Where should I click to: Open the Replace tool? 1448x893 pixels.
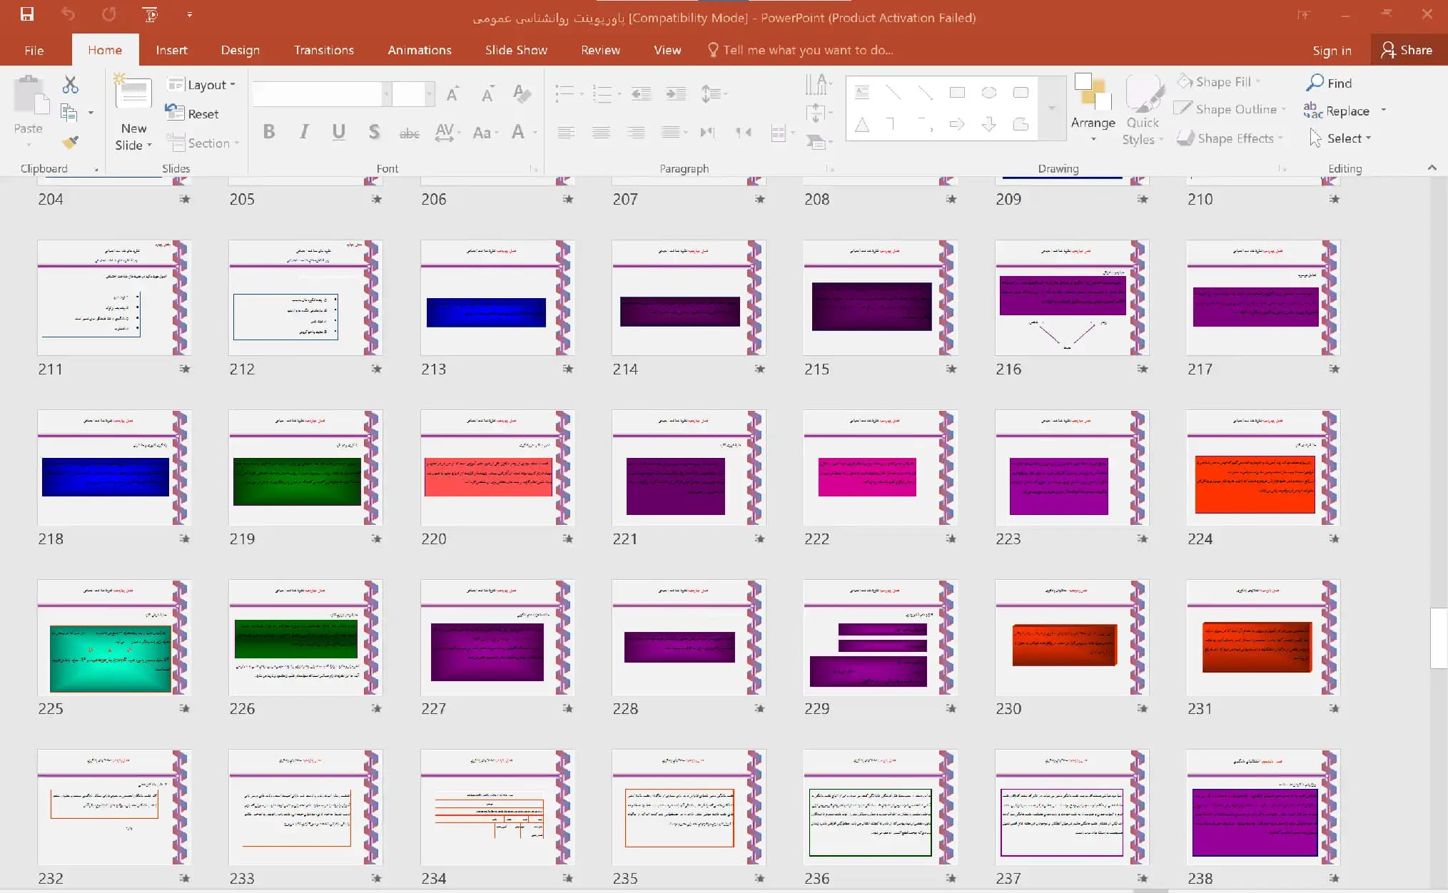click(x=1337, y=111)
